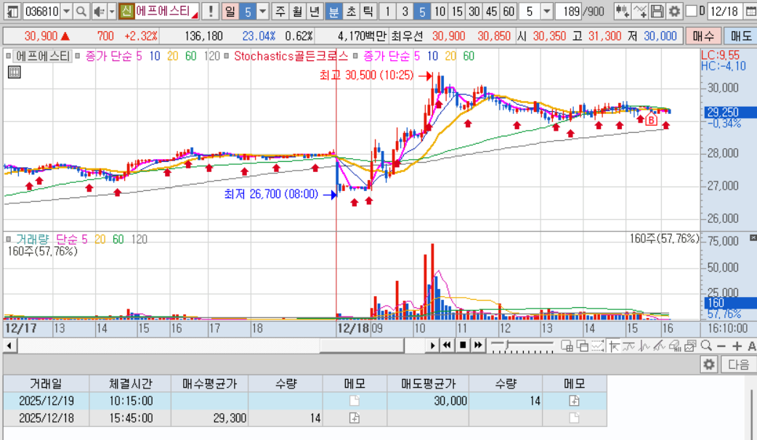Click the B buy marker on chart
The image size is (757, 440).
pos(651,120)
